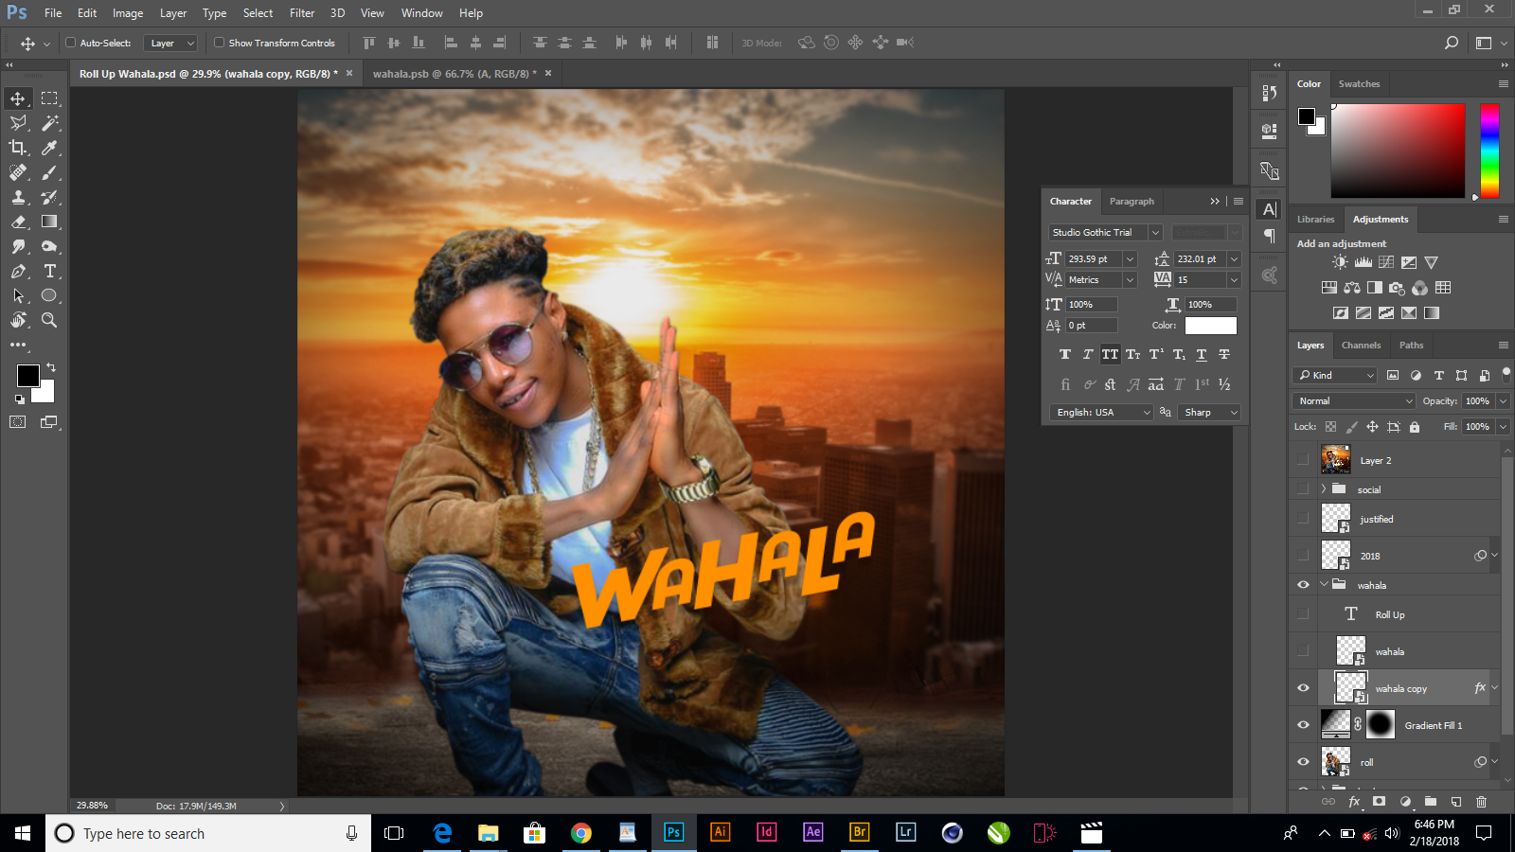Create a new group with folder icon

tap(1431, 801)
